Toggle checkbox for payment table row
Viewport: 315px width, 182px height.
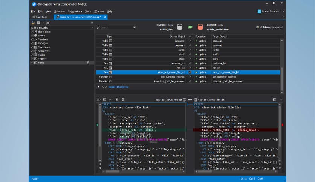[190, 45]
